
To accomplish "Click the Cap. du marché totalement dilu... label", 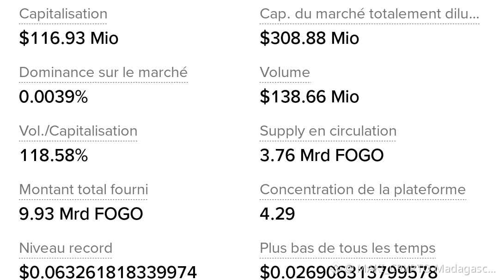I will (370, 14).
